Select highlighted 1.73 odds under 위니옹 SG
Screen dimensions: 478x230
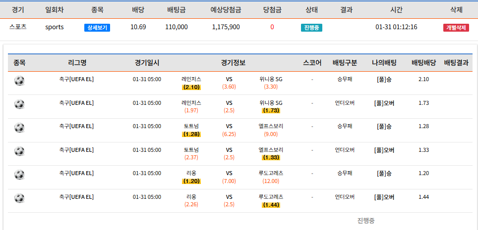pyautogui.click(x=271, y=110)
